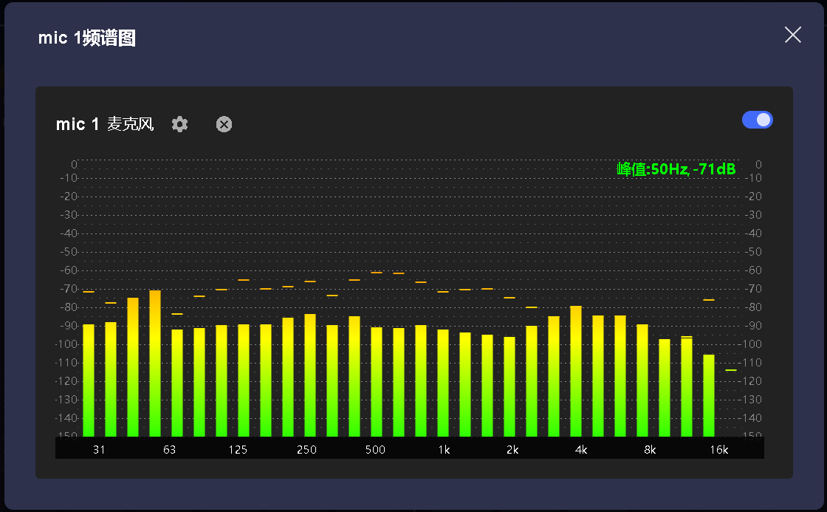Click the mic 1频谱图 dialog title

point(86,38)
